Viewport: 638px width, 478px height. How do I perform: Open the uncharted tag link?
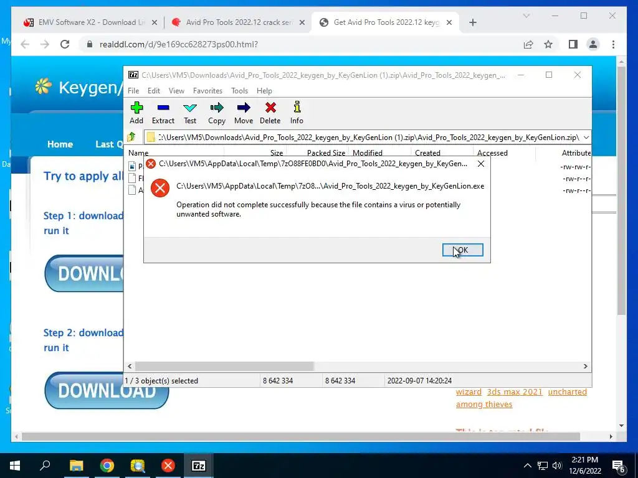(567, 392)
